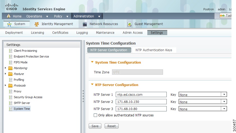Select FIPS Mode in Settings tree

pyautogui.click(x=21, y=62)
